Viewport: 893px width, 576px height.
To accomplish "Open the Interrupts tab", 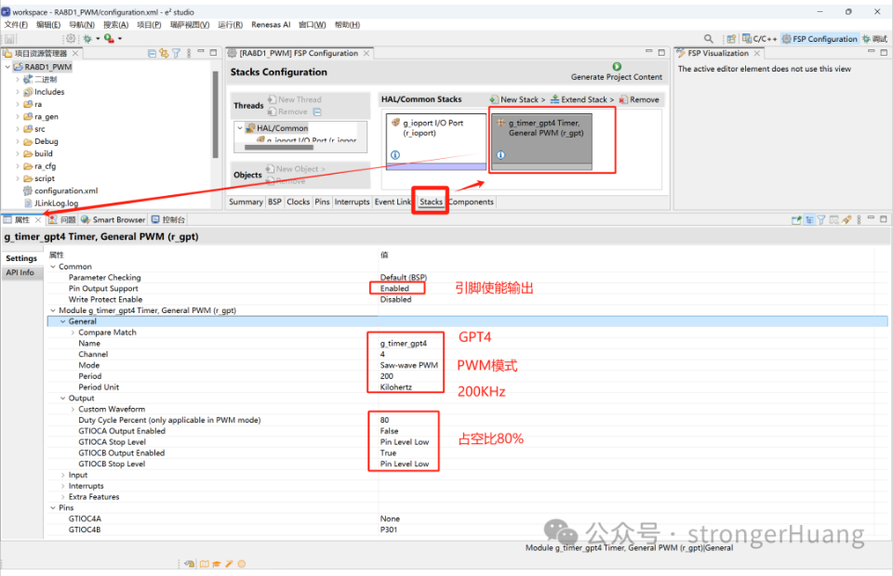I will tap(352, 202).
